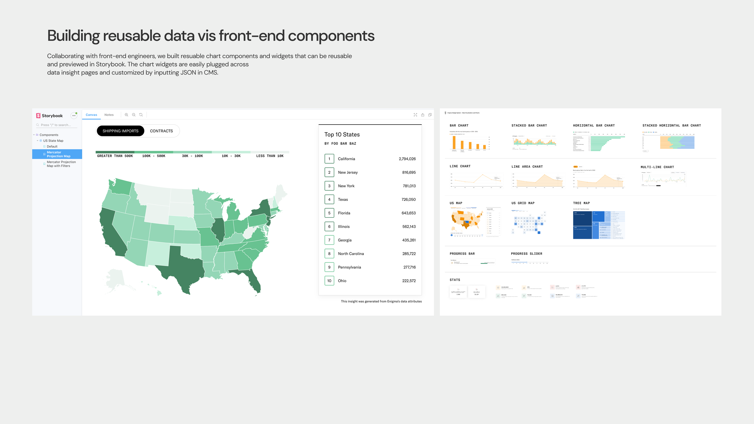Click the Illinois row label

[x=344, y=226]
